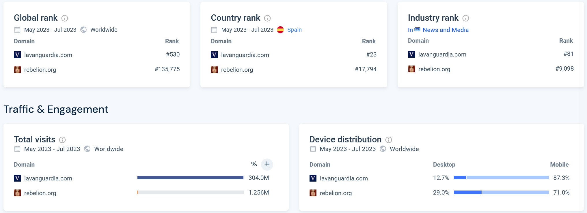
Task: Click the Mobile column header
Action: [559, 165]
